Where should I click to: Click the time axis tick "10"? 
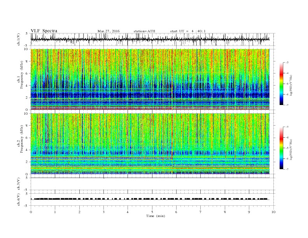click(273, 212)
